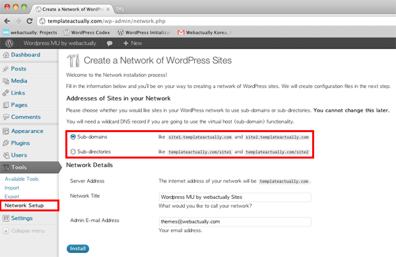Open a new browser tab
This screenshot has width=396, height=257.
click(x=120, y=9)
